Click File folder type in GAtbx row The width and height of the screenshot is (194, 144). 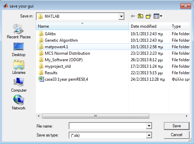181,34
